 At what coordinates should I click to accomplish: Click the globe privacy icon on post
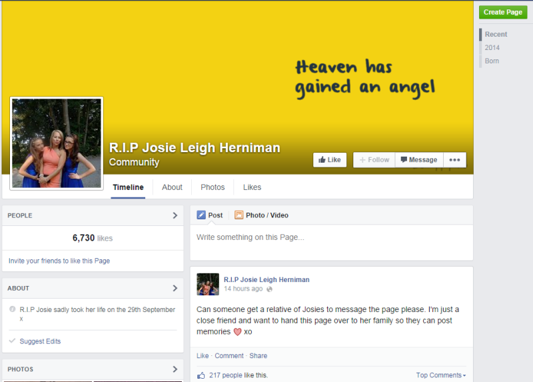tap(269, 289)
